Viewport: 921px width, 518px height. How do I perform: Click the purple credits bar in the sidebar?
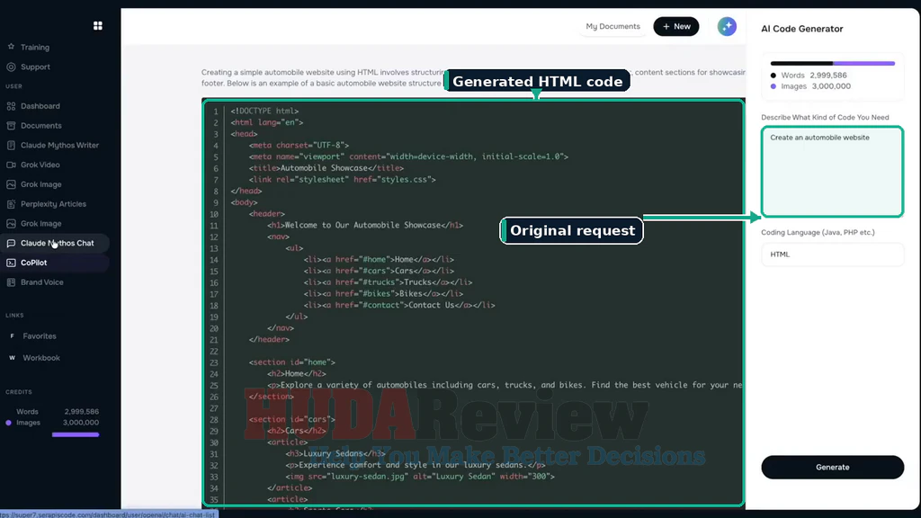point(76,434)
